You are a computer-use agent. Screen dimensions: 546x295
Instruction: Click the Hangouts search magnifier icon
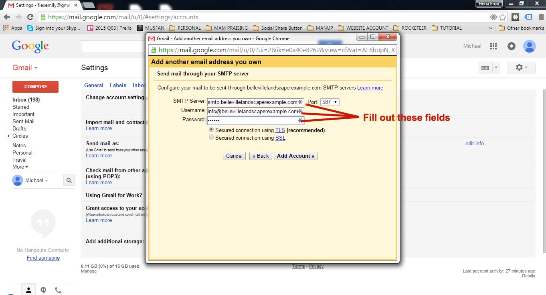click(x=69, y=181)
